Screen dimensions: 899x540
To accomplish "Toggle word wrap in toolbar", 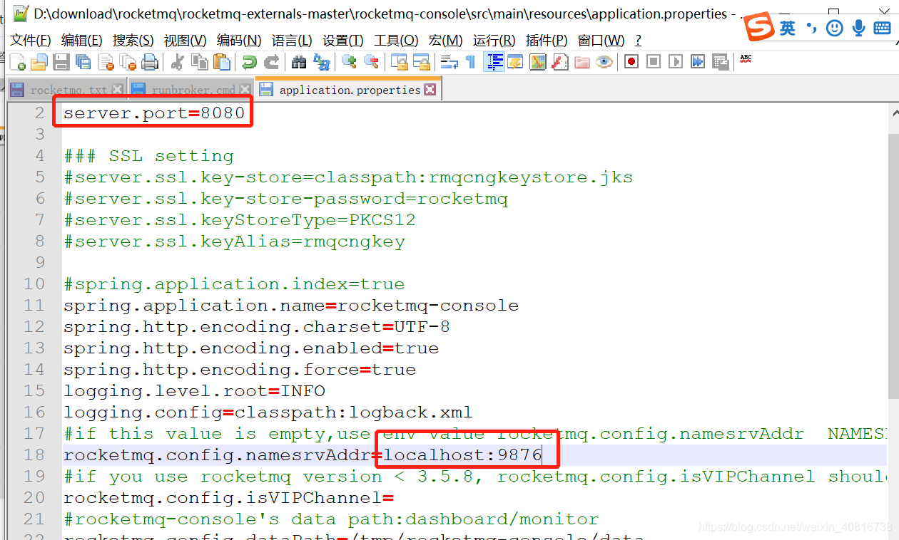I will [x=449, y=62].
